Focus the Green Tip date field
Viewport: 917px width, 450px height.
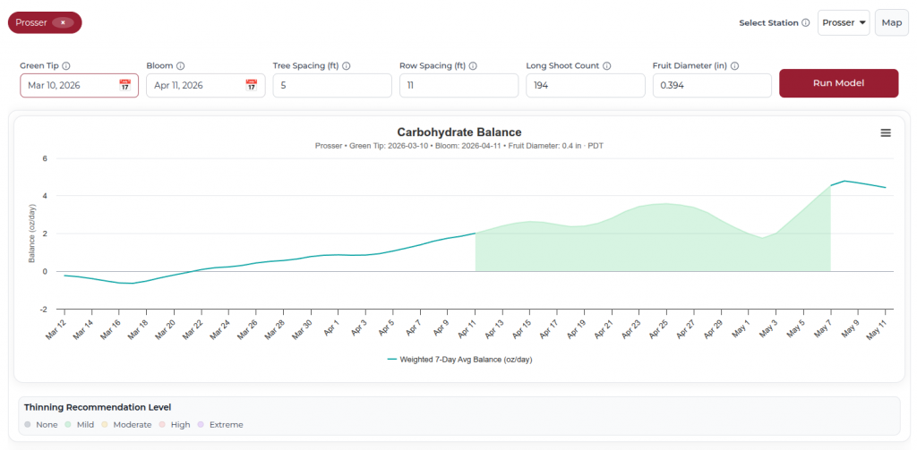79,85
